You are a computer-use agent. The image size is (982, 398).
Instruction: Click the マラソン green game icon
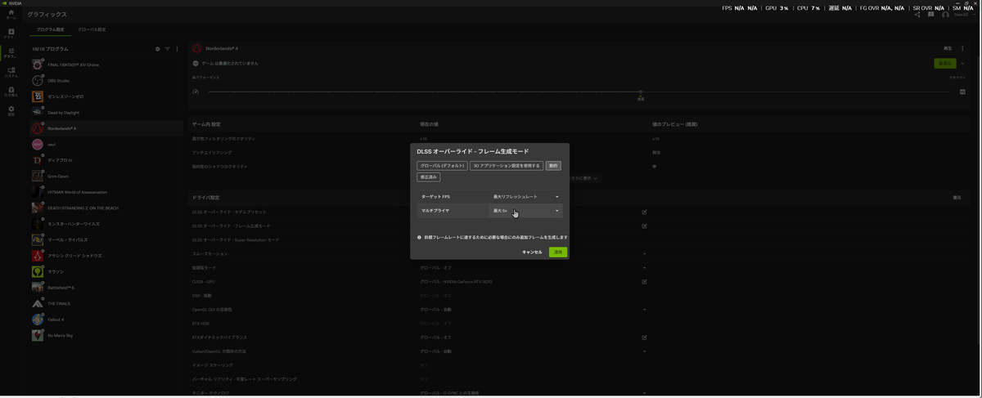coord(37,271)
